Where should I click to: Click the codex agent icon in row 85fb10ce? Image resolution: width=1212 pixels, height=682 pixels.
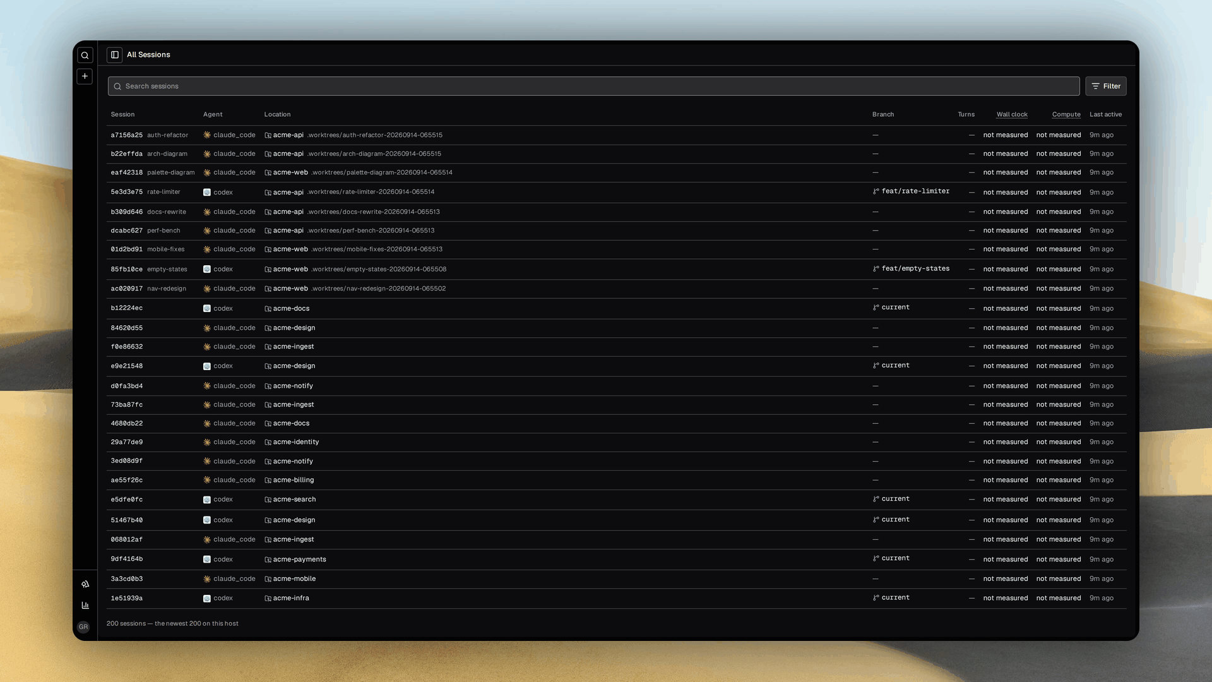(207, 270)
